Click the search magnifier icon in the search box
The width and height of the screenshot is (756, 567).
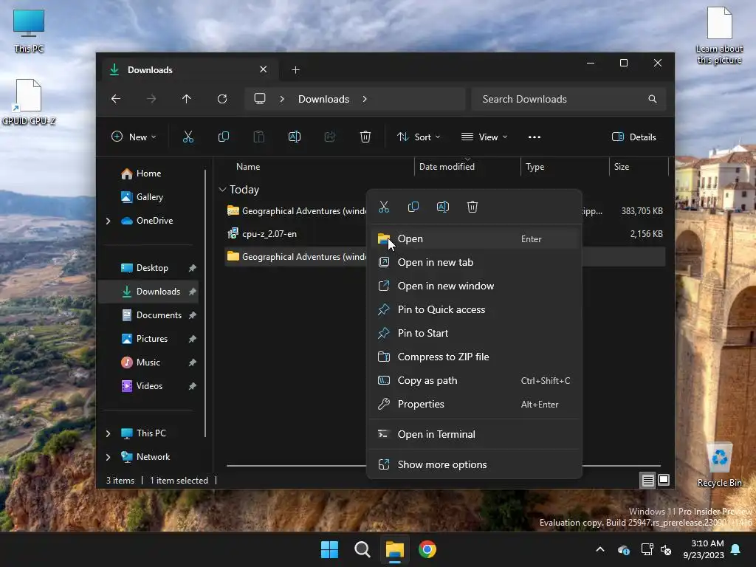(x=653, y=99)
